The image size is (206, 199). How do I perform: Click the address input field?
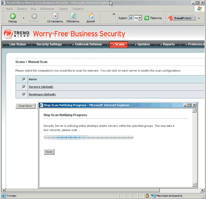(x=136, y=18)
